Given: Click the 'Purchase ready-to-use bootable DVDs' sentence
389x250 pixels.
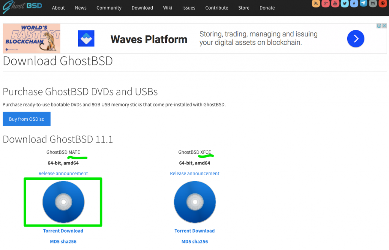Looking at the screenshot, I should [x=114, y=104].
